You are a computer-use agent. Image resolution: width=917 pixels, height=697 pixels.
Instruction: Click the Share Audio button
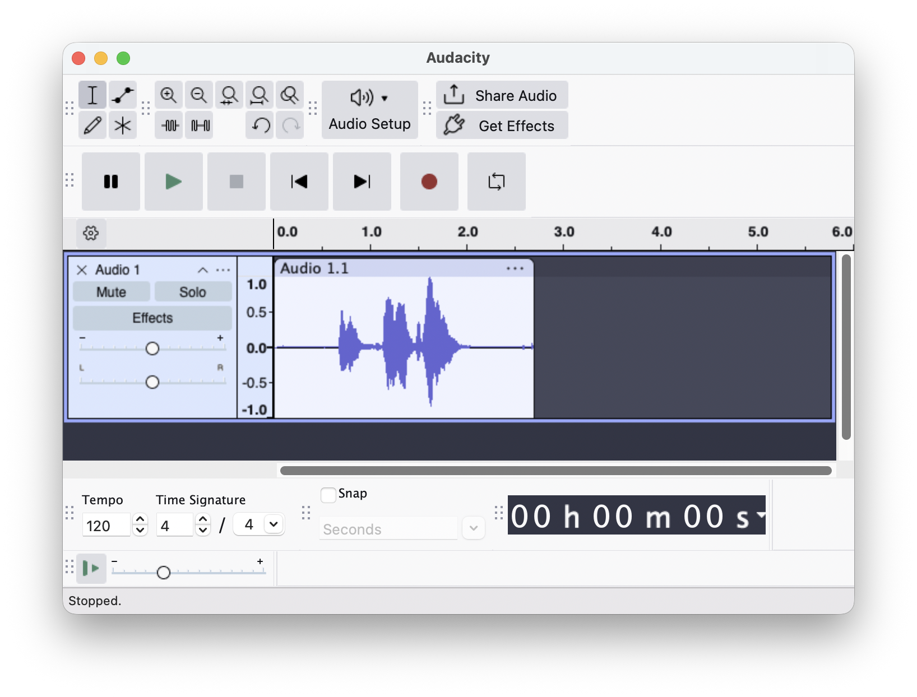(x=502, y=95)
